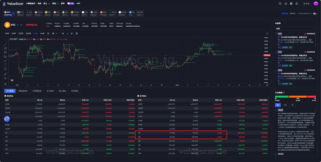This screenshot has width=321, height=162.
Task: Select the position projection tool
Action: 5,56
